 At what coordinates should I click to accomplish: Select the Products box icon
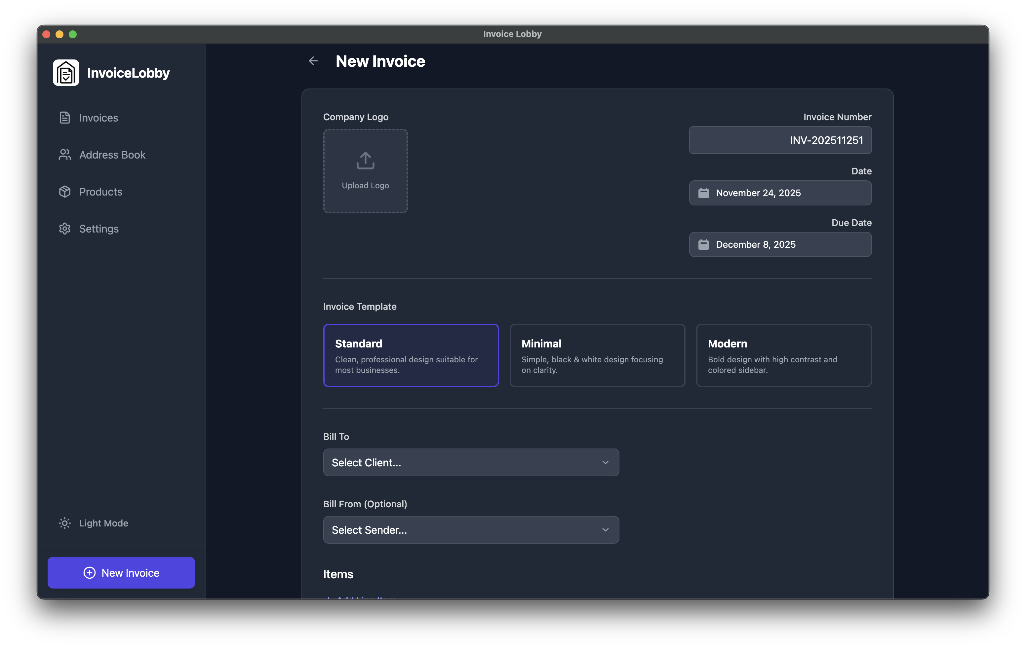(64, 192)
